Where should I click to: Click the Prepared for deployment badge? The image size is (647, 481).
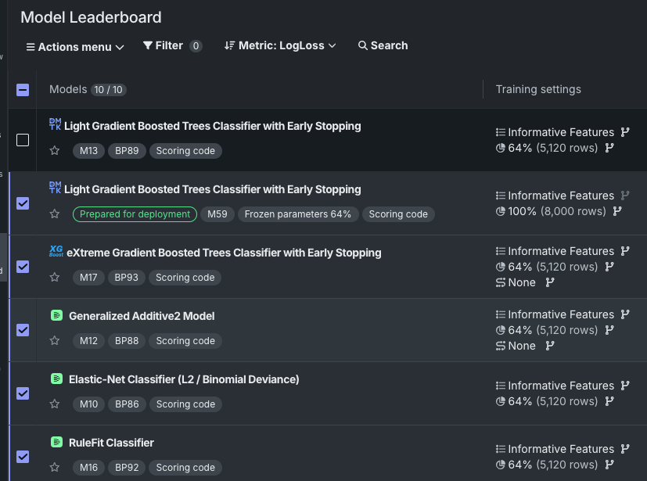[135, 214]
